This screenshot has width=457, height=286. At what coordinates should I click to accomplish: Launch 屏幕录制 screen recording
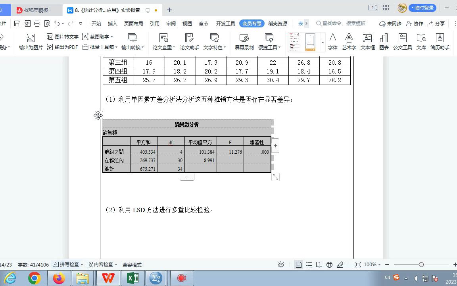[244, 41]
